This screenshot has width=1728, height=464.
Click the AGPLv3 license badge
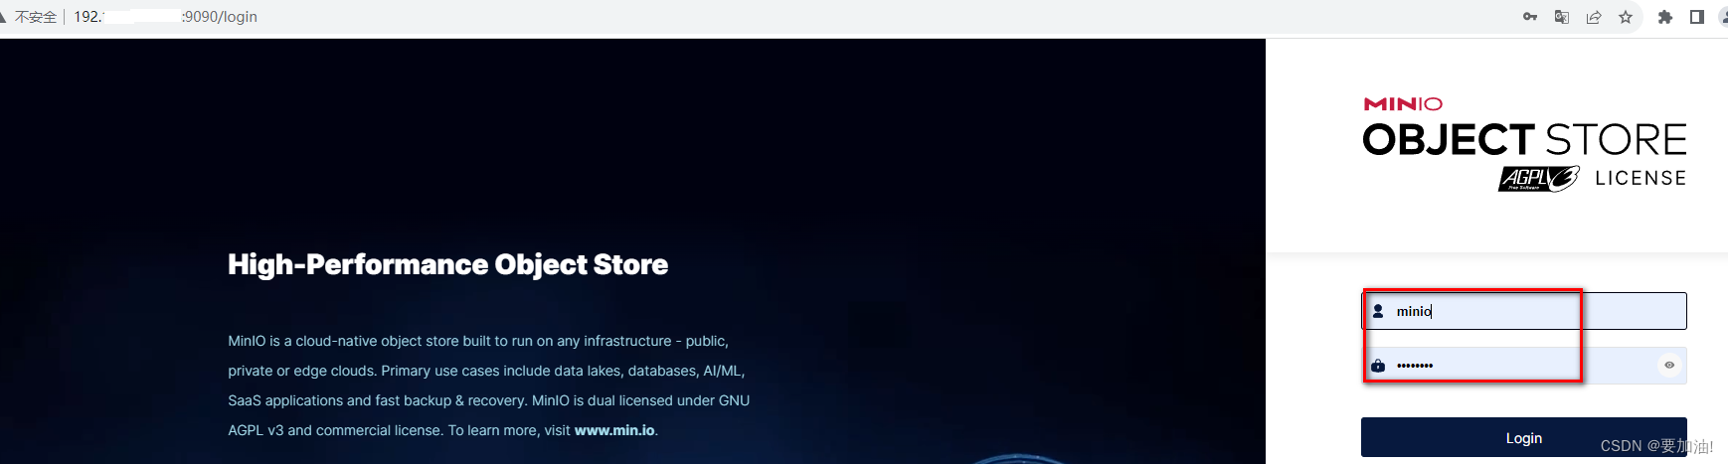[1539, 178]
